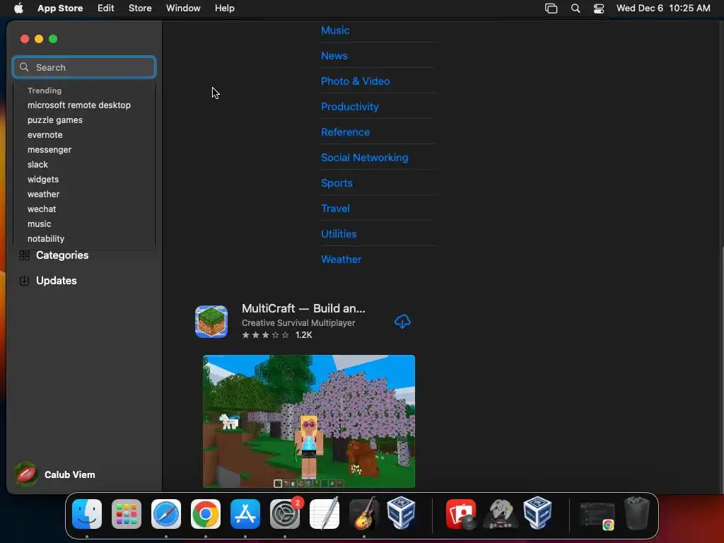Open the Music category link
The height and width of the screenshot is (543, 724).
click(x=335, y=30)
